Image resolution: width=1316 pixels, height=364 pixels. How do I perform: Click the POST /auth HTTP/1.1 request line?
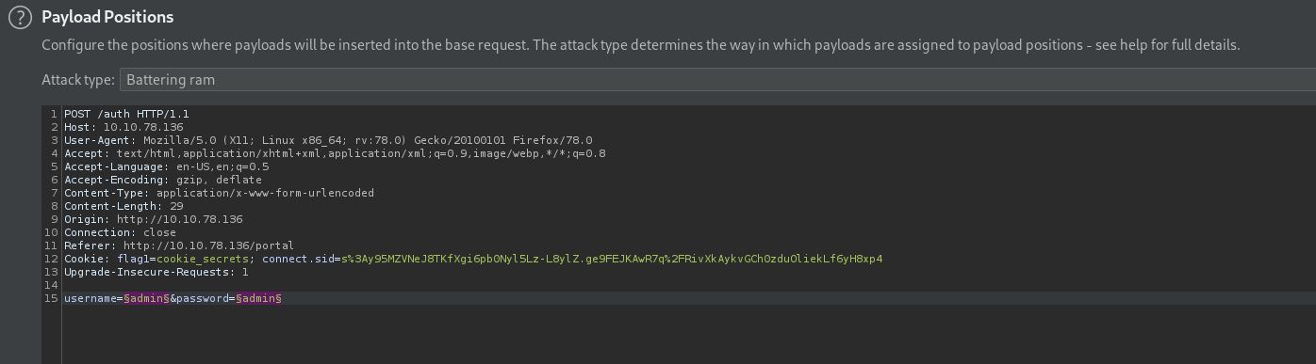pyautogui.click(x=126, y=114)
